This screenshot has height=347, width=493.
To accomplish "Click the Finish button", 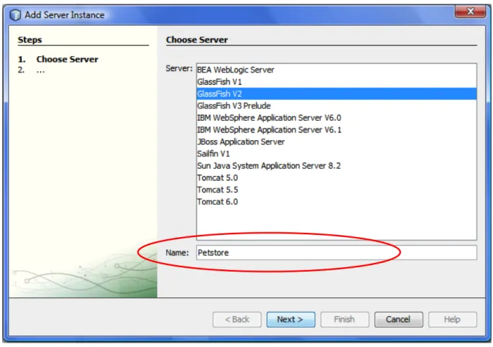I will click(x=345, y=320).
